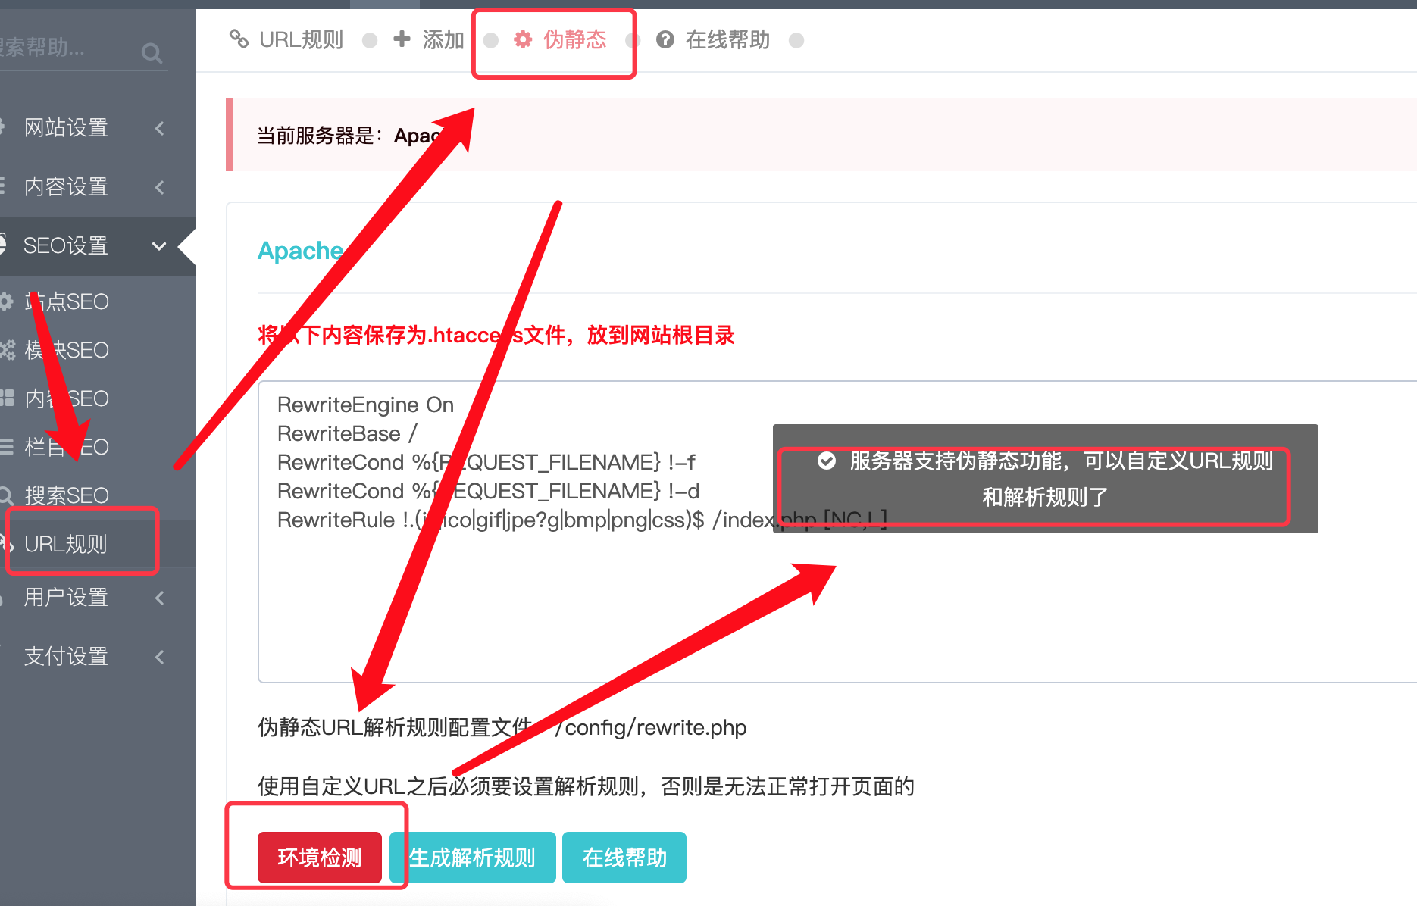1417x906 pixels.
Task: Click the /config/rewrite.php path text
Action: click(x=650, y=727)
